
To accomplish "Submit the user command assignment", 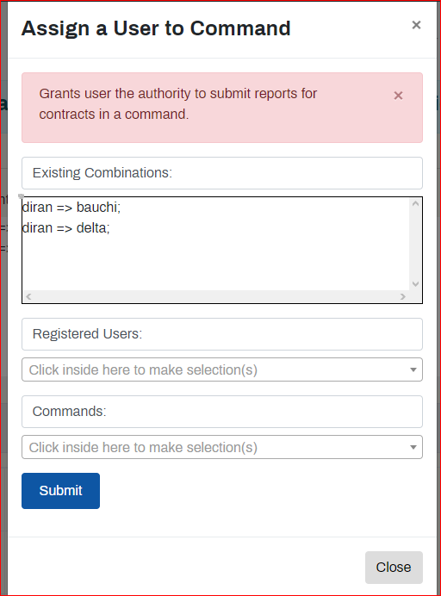I will [x=61, y=491].
